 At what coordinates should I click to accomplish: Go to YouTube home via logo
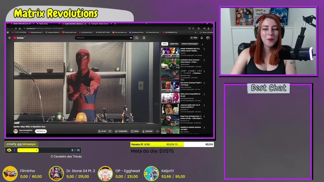coord(19,38)
